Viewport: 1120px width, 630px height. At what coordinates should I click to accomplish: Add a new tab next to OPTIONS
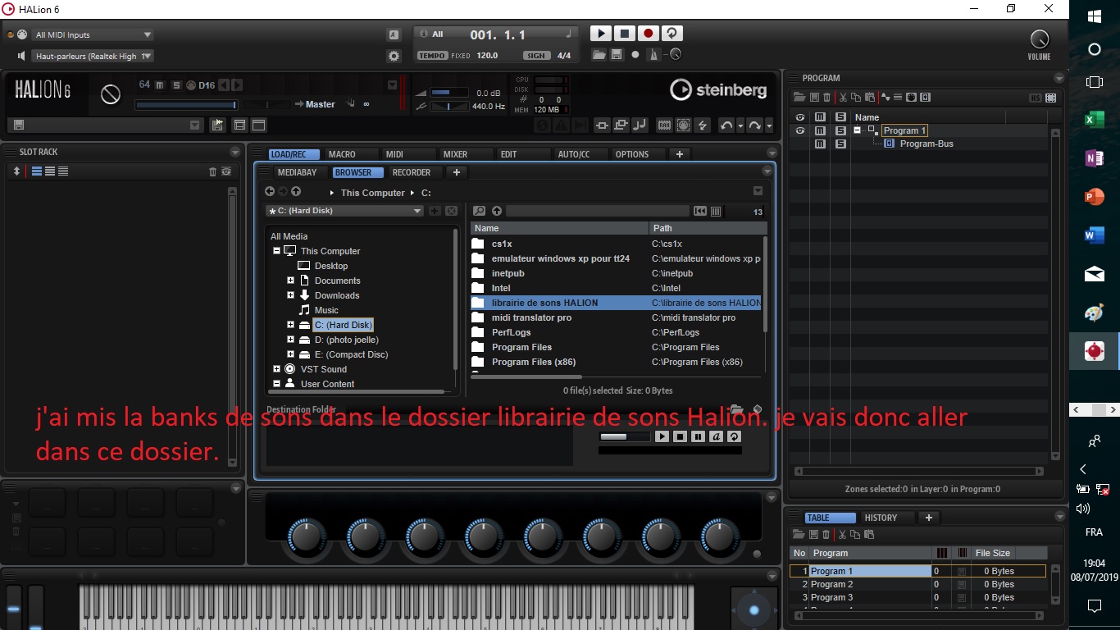pyautogui.click(x=680, y=154)
